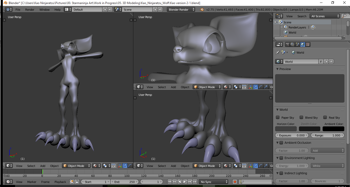
Task: Open the Texture properties checkerboard tab
Action: click(308, 44)
